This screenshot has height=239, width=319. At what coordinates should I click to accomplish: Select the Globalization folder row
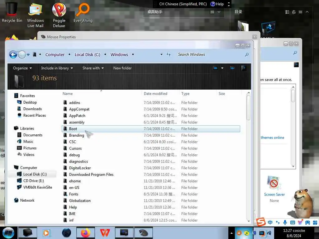click(151, 201)
